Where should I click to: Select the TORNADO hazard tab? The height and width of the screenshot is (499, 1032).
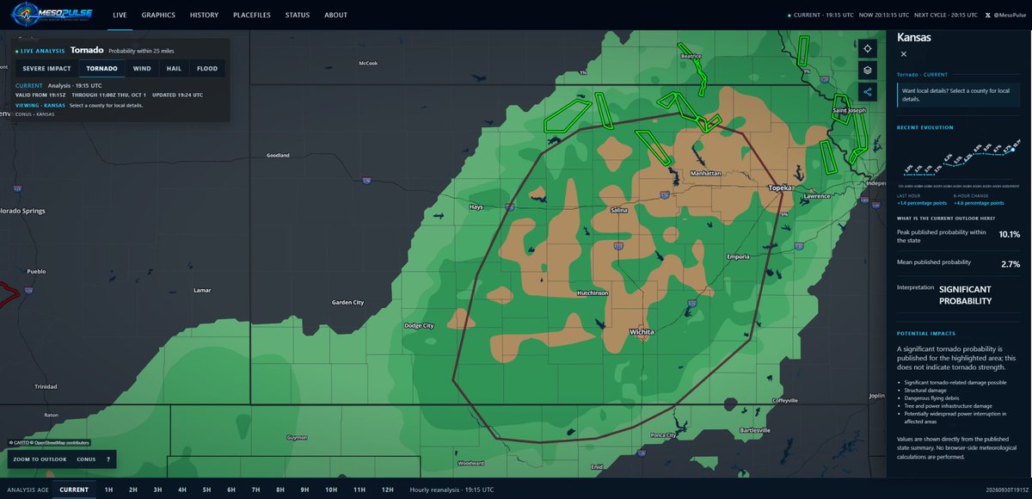(x=101, y=69)
